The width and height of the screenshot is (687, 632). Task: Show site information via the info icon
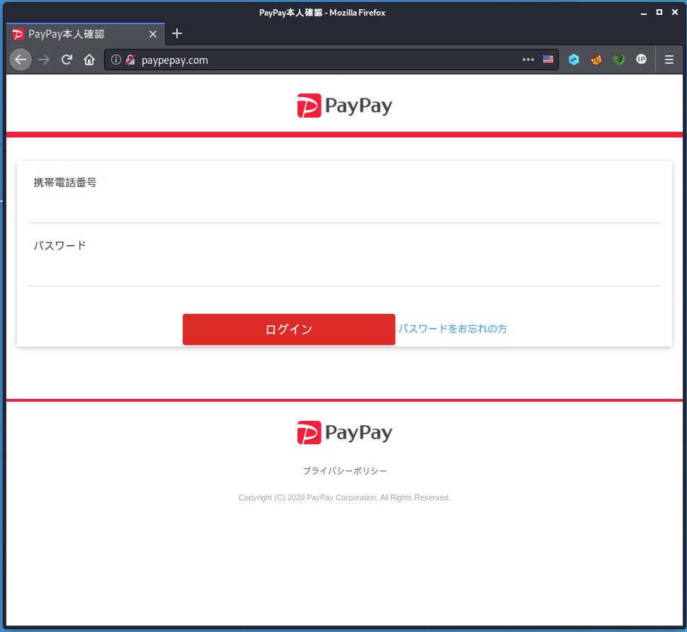click(x=115, y=60)
